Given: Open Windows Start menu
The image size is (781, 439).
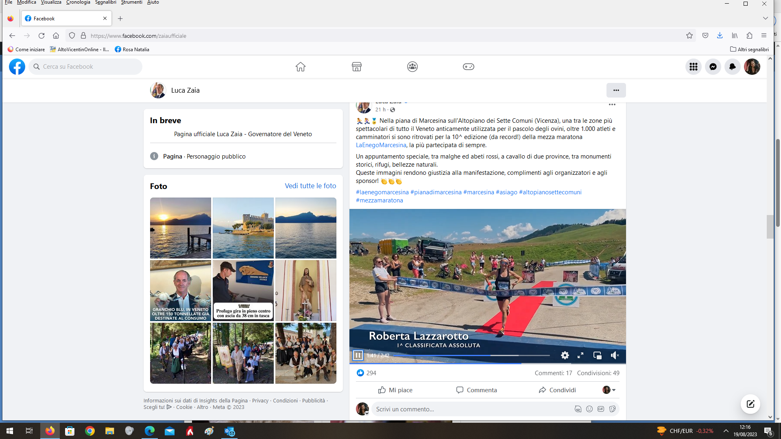Looking at the screenshot, I should [x=10, y=431].
